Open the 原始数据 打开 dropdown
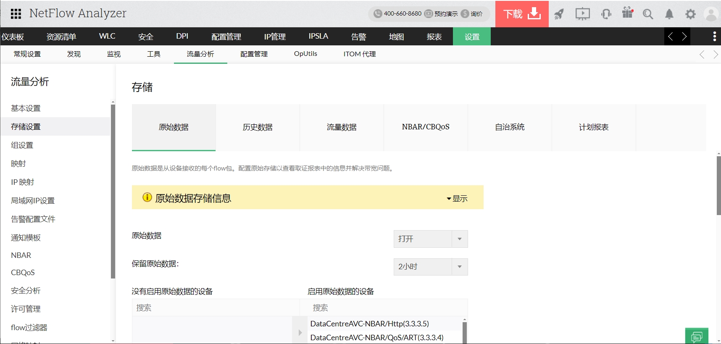Viewport: 721px width, 344px height. tap(431, 239)
